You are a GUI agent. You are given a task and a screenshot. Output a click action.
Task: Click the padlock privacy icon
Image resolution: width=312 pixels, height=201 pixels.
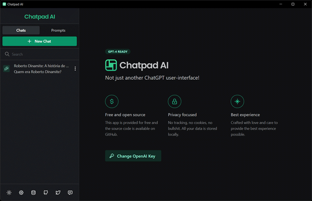[175, 101]
